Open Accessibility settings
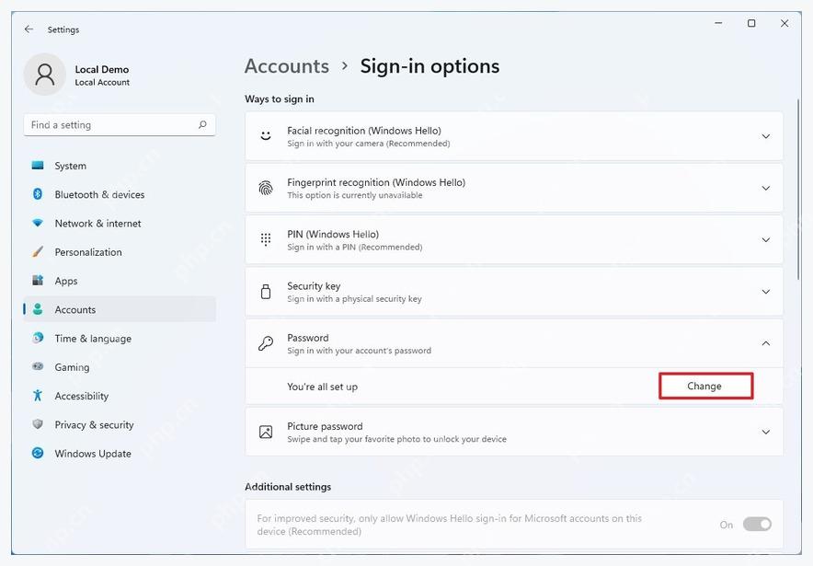813x566 pixels. tap(120, 396)
